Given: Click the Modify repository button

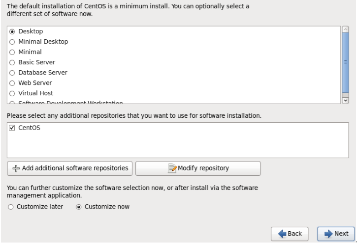Looking at the screenshot, I should tap(198, 168).
